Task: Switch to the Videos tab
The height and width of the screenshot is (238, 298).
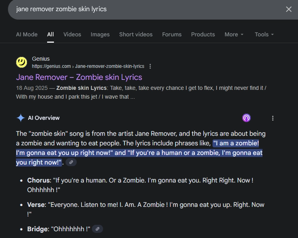Action: click(72, 34)
